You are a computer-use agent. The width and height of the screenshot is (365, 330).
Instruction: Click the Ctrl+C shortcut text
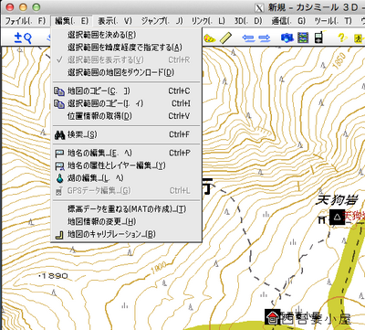coord(179,91)
